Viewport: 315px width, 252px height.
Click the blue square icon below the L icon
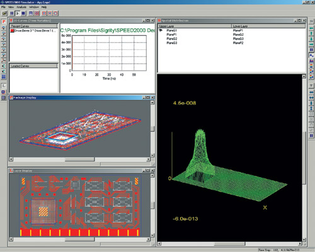tap(4, 92)
